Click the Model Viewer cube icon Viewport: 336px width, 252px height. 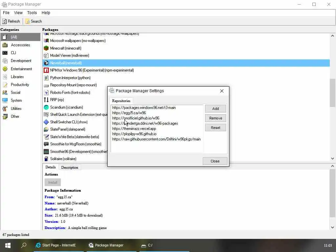46,55
